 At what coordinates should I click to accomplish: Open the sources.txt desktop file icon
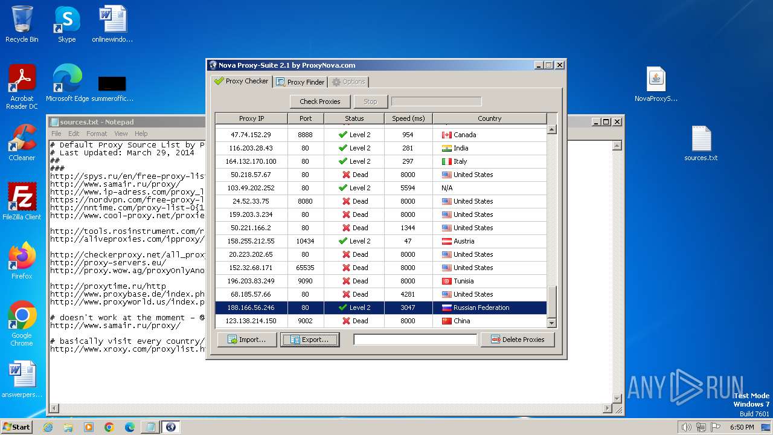[x=701, y=143]
